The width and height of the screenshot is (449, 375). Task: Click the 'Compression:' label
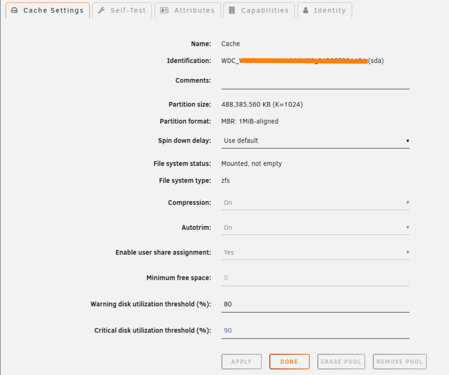(x=190, y=202)
